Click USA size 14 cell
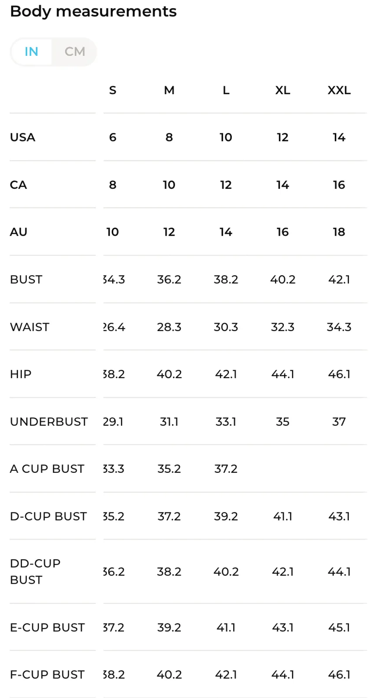 click(x=339, y=137)
